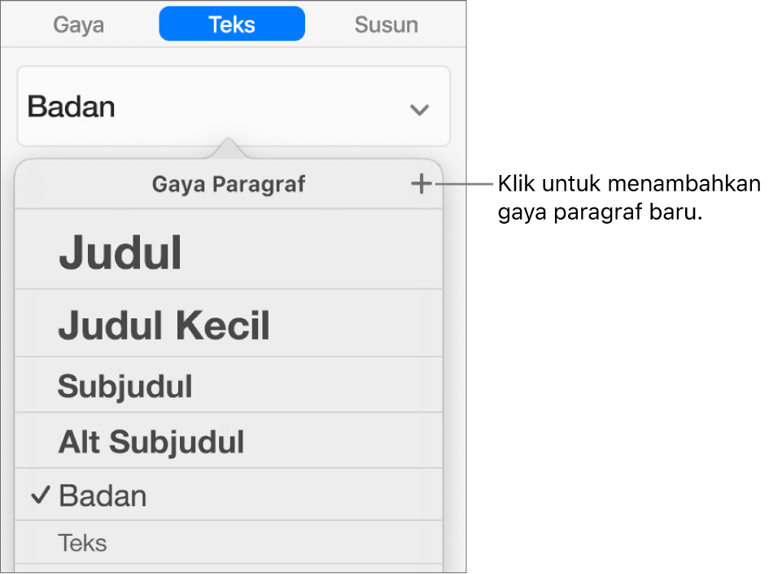Select the Teks tab
Screen dimensions: 769x574
coord(232,24)
